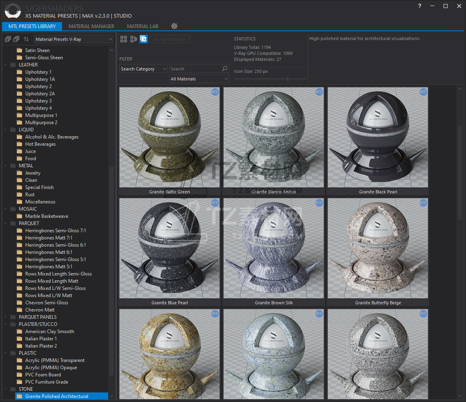Screen dimensions: 466x402
Task: Open Acrylic (PMMA) Transparent folder
Action: click(55, 360)
